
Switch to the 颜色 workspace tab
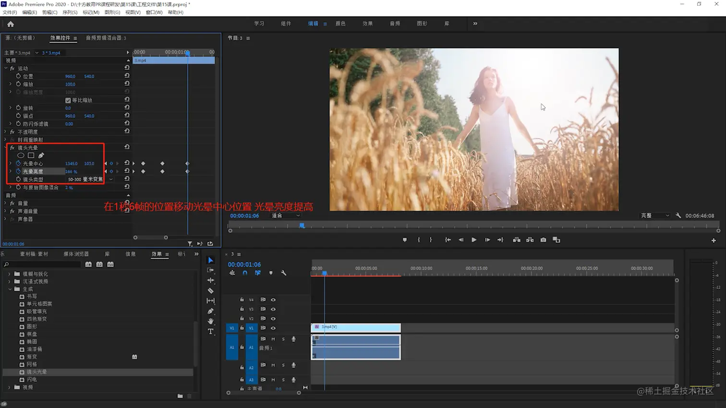click(x=340, y=24)
